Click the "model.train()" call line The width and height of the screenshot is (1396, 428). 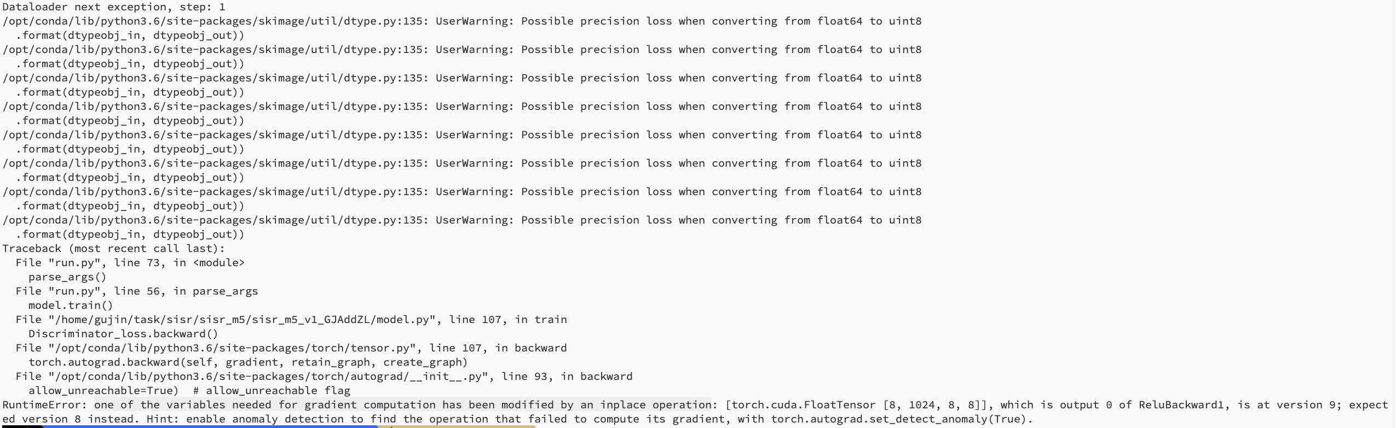pyautogui.click(x=71, y=306)
